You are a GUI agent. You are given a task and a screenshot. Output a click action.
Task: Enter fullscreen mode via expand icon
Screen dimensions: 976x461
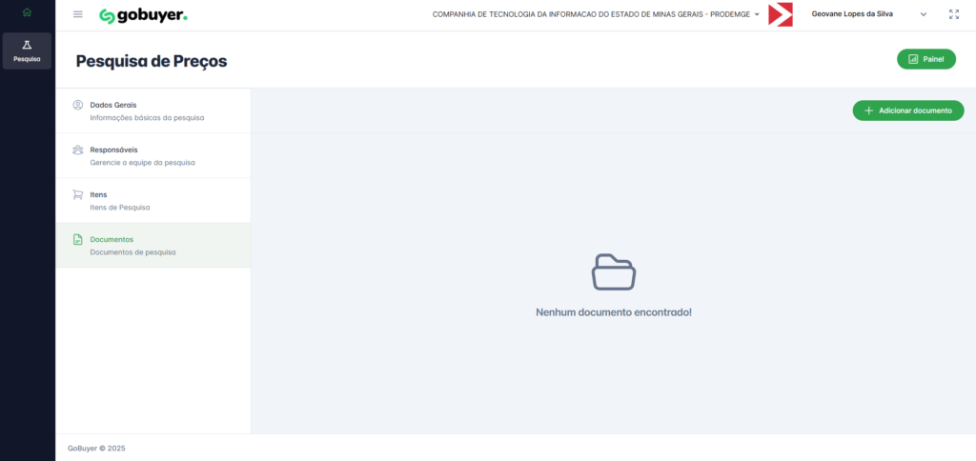pyautogui.click(x=954, y=14)
